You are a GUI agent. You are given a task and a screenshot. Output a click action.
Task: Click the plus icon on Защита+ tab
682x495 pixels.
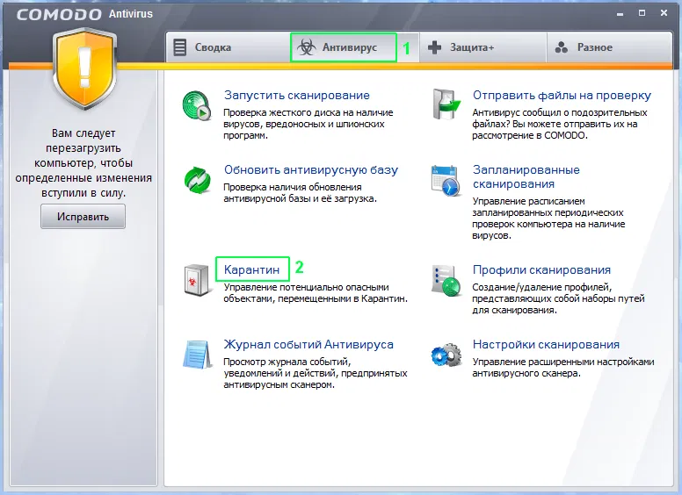click(434, 47)
